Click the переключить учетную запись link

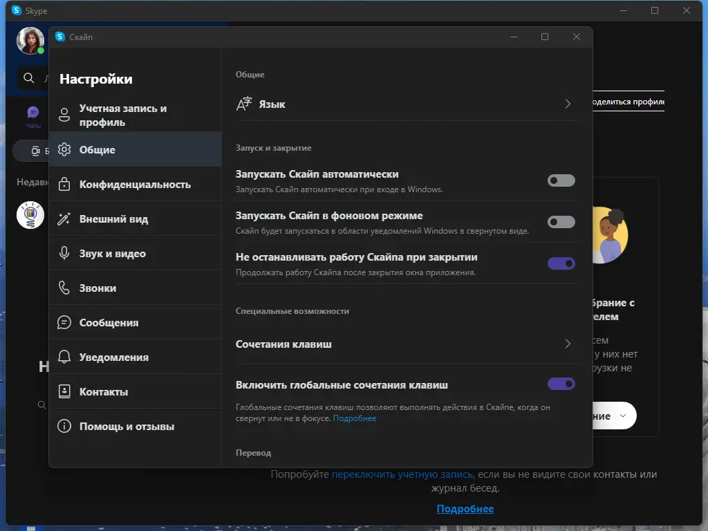(402, 474)
